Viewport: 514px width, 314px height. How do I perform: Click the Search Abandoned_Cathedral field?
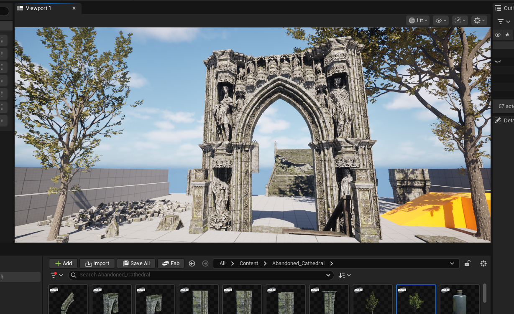coord(201,275)
